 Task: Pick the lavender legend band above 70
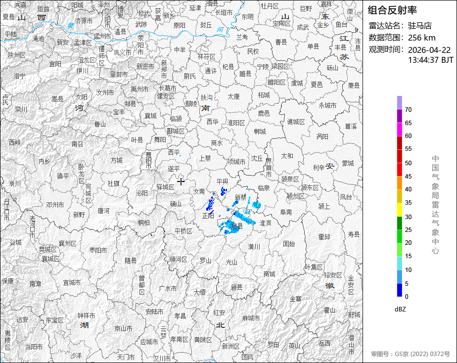[x=399, y=102]
